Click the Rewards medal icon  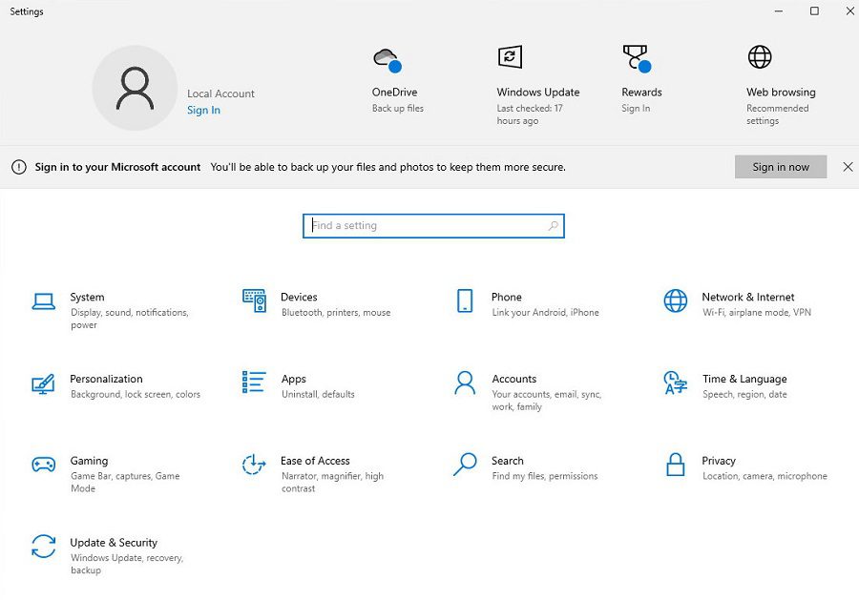coord(637,58)
